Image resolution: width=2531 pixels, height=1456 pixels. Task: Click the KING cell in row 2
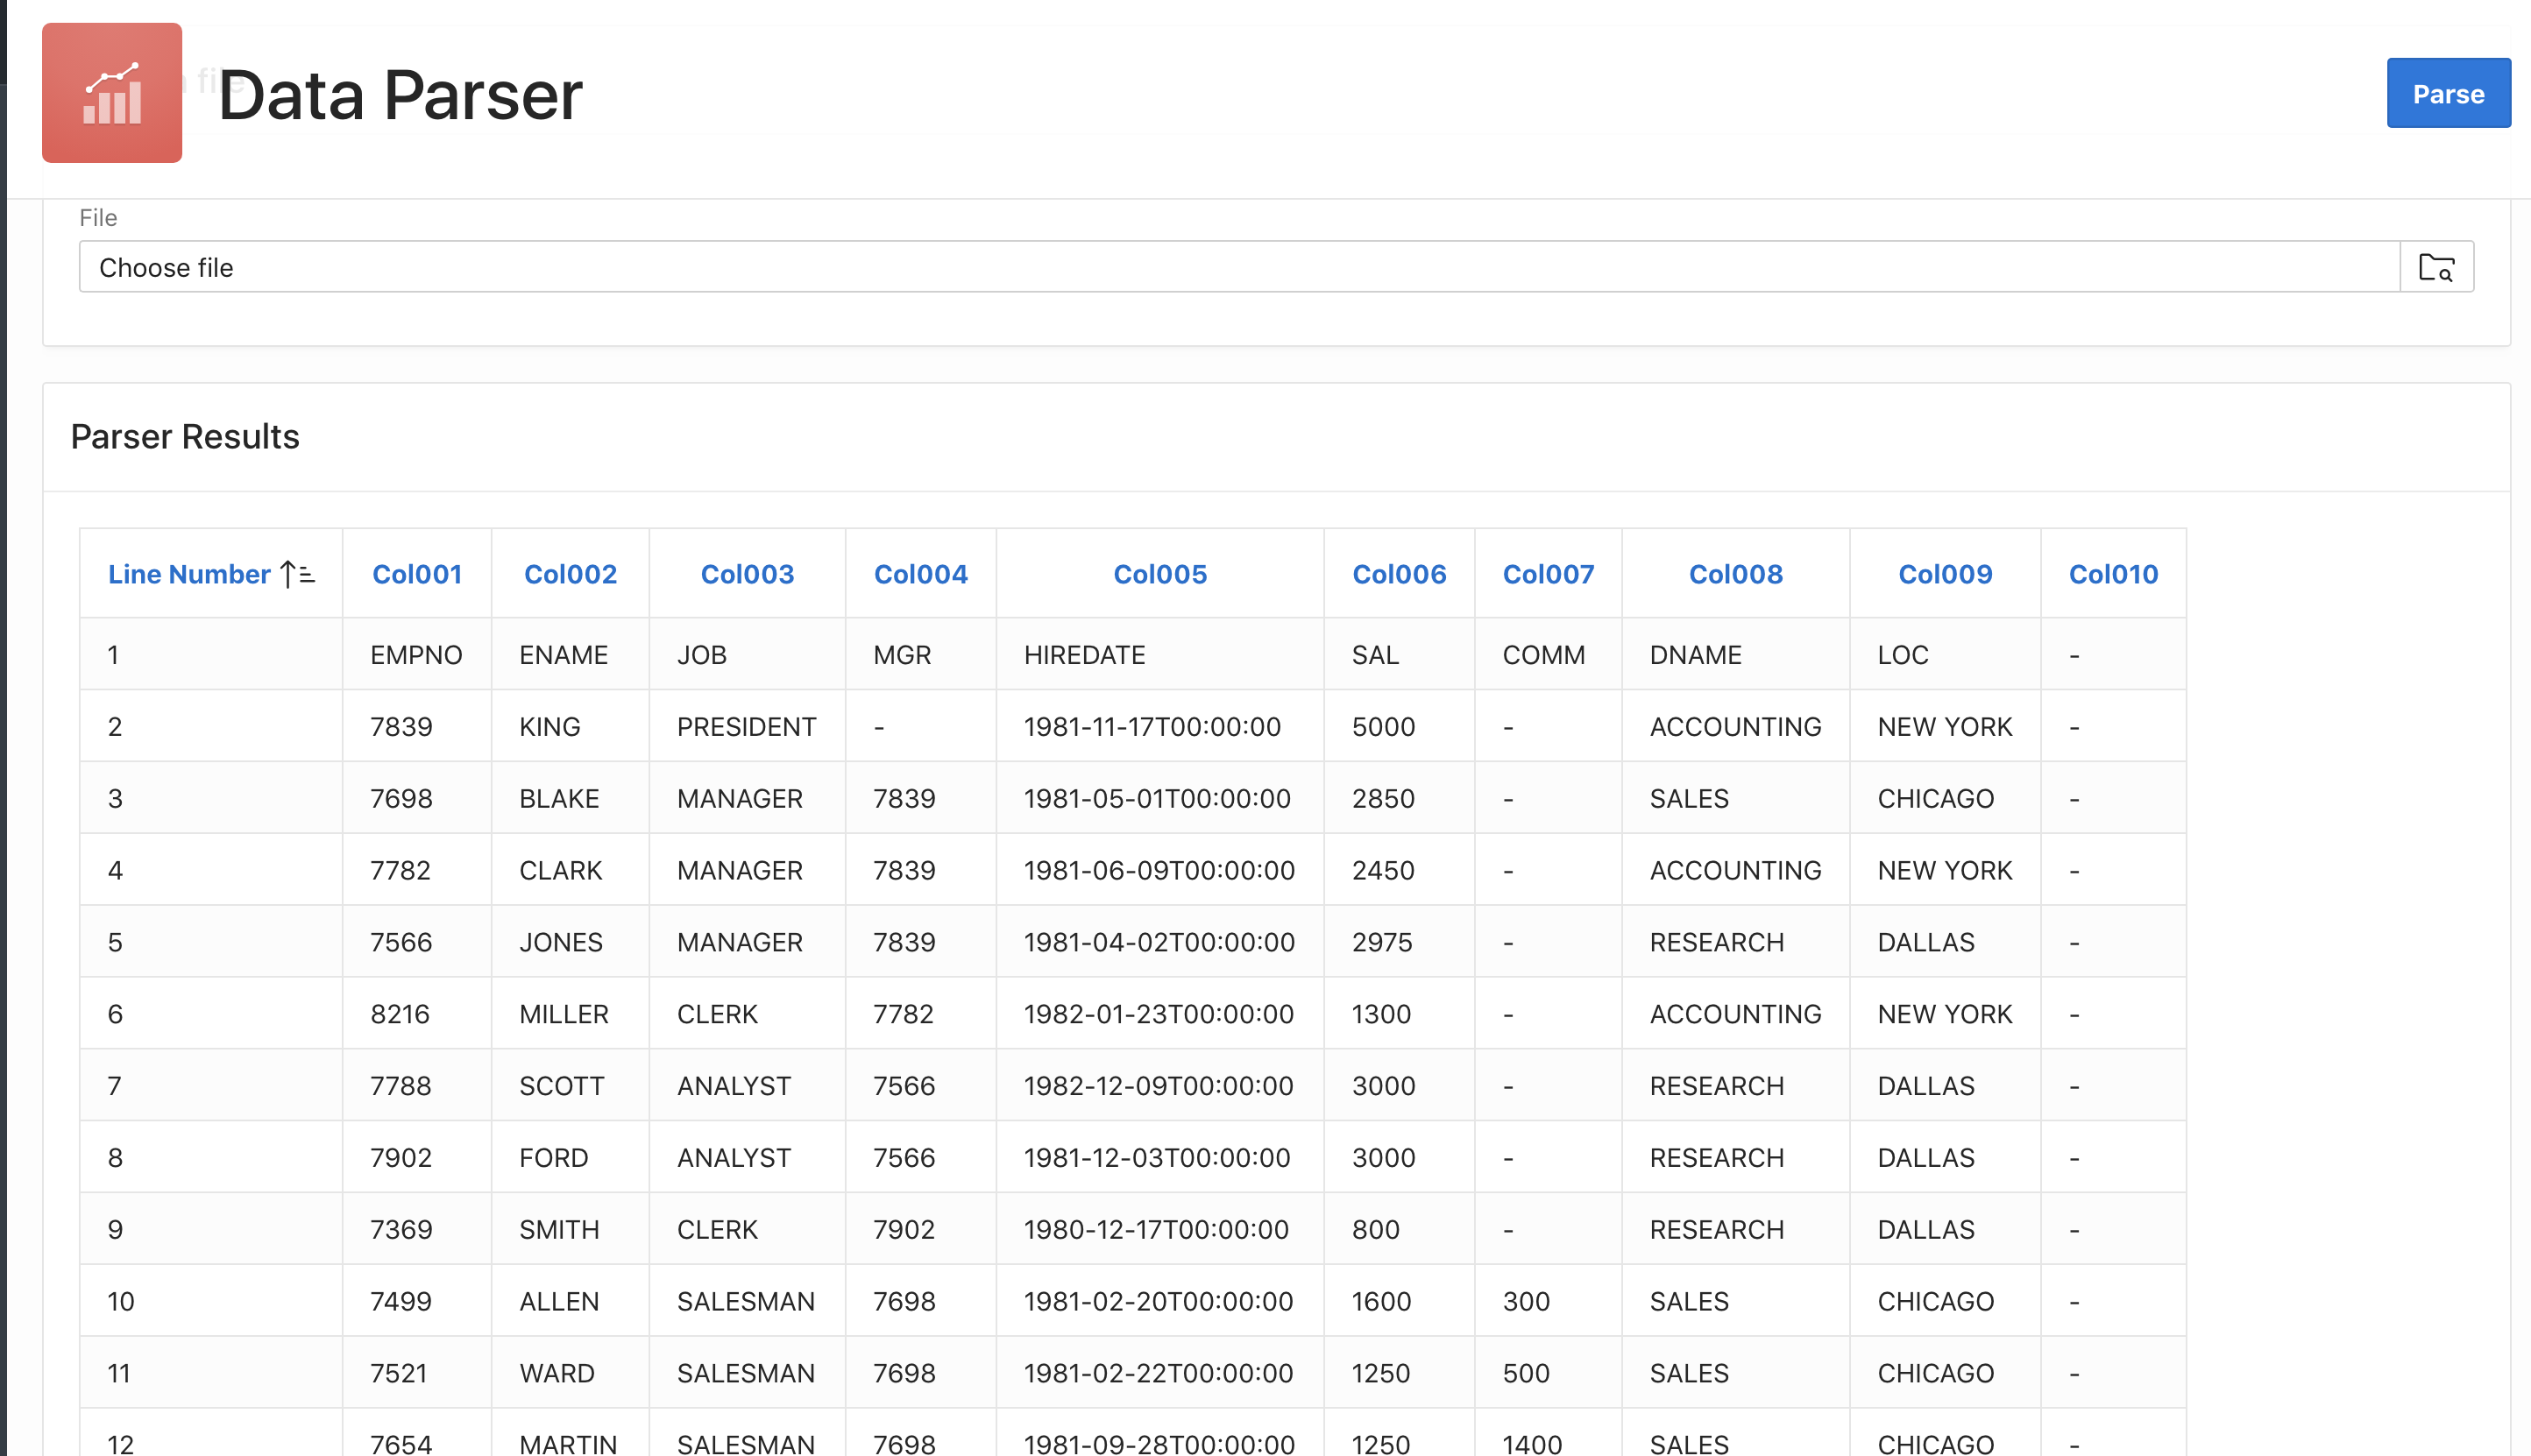549,727
